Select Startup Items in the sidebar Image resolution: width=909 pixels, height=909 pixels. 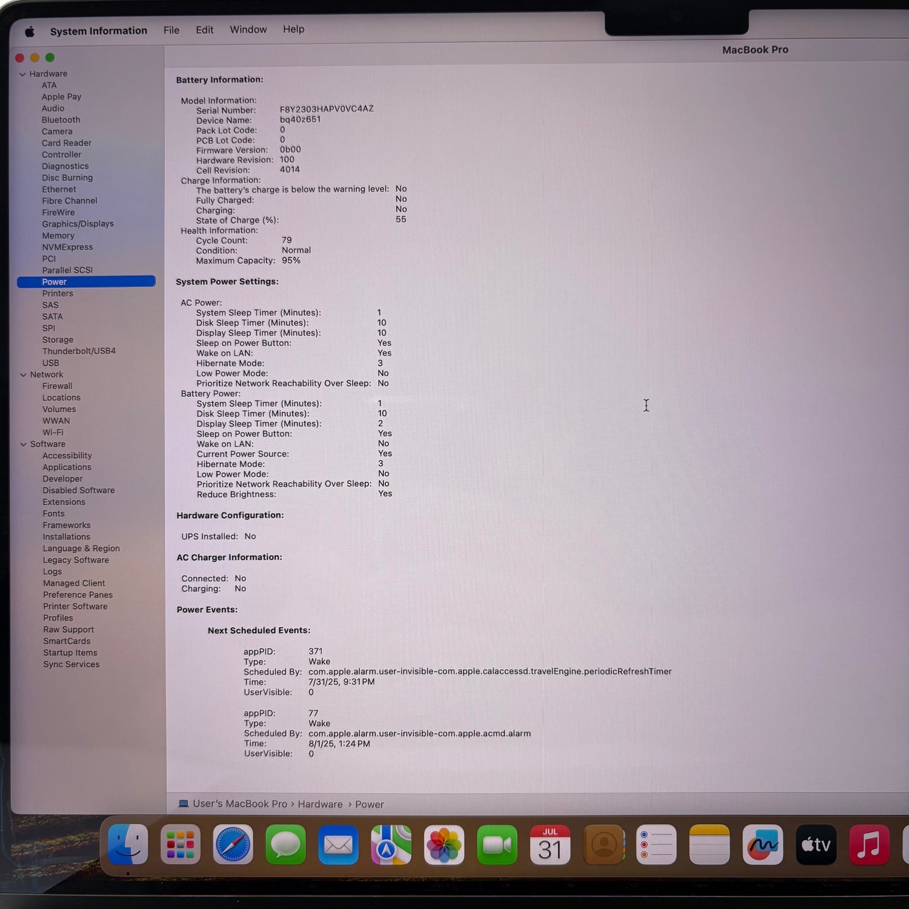coord(70,653)
